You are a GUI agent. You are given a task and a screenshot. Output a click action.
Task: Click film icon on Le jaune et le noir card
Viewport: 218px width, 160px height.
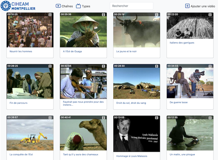pyautogui.click(x=157, y=15)
